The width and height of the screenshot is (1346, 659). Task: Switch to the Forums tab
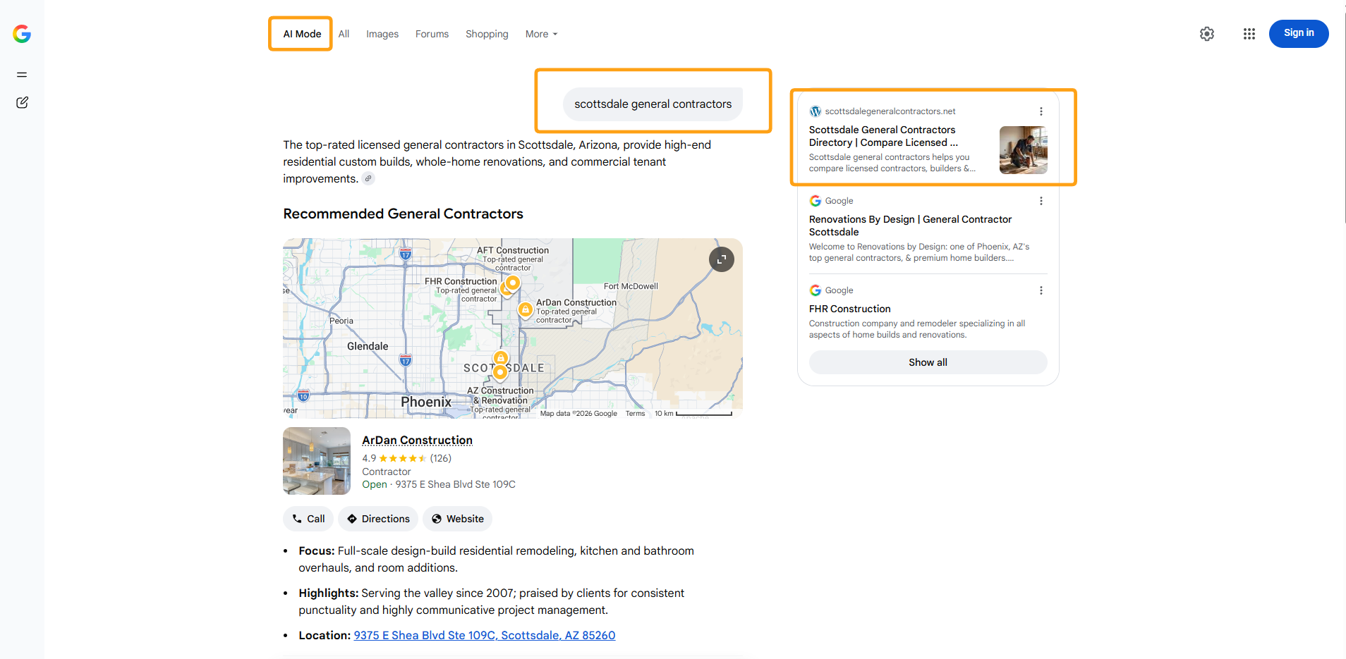coord(432,34)
